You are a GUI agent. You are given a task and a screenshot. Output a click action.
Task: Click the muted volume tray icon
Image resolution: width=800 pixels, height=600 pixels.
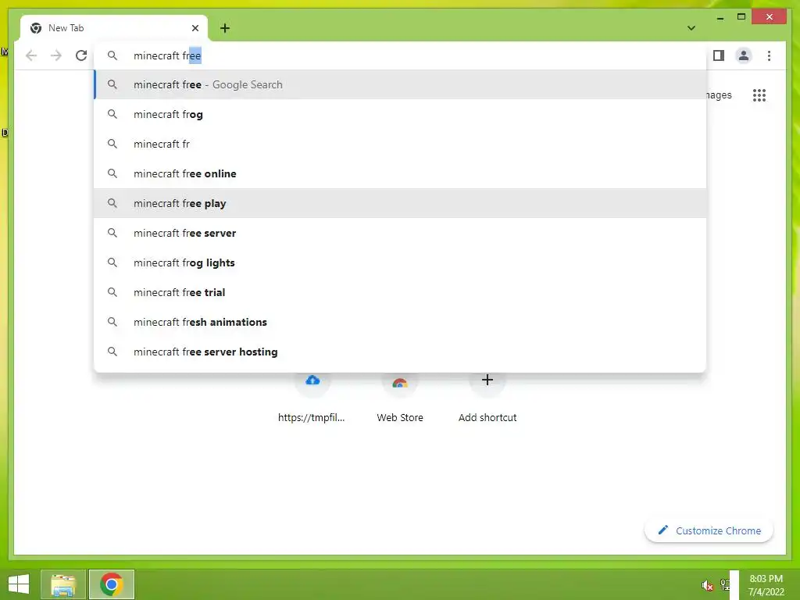tap(706, 584)
